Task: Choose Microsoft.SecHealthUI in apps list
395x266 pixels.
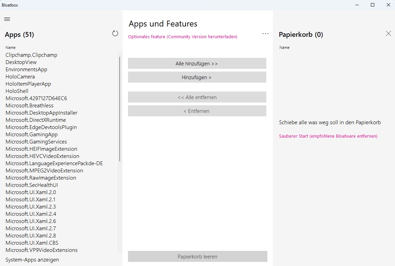Action: [32, 185]
